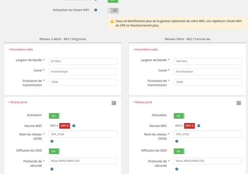Click help icon under 2.4GHz Protocole de sécurité
This screenshot has height=174, width=248.
[x=51, y=169]
